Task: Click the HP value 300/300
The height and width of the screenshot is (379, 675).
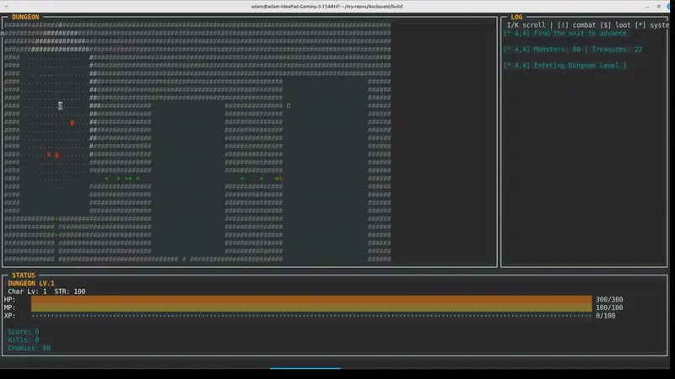Action: [x=609, y=300]
